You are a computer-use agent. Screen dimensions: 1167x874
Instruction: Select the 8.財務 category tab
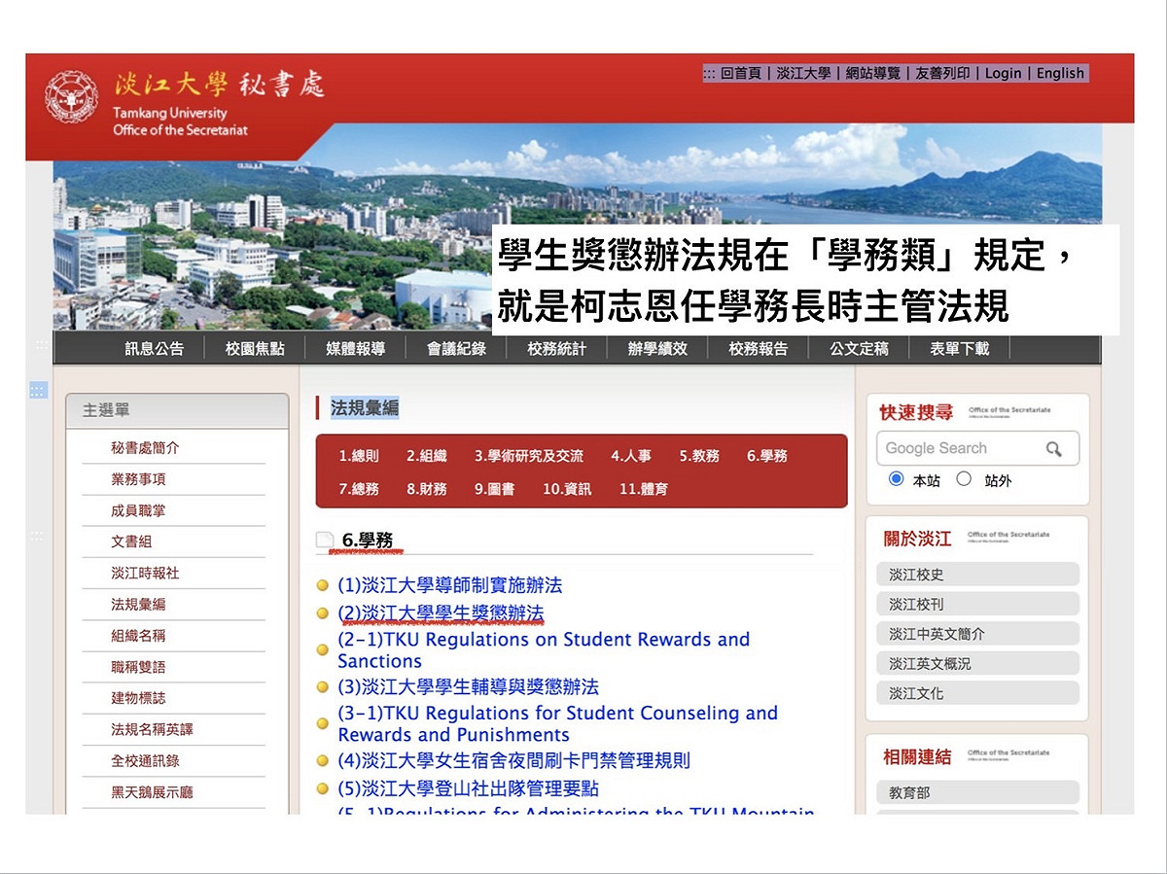pos(427,489)
